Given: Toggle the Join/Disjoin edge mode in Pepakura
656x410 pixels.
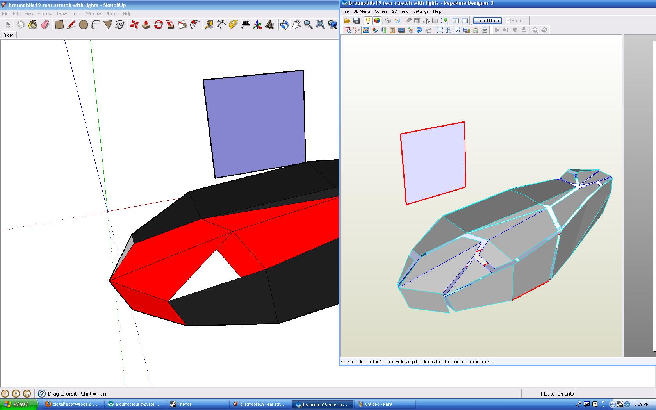Looking at the screenshot, I should click(x=365, y=30).
